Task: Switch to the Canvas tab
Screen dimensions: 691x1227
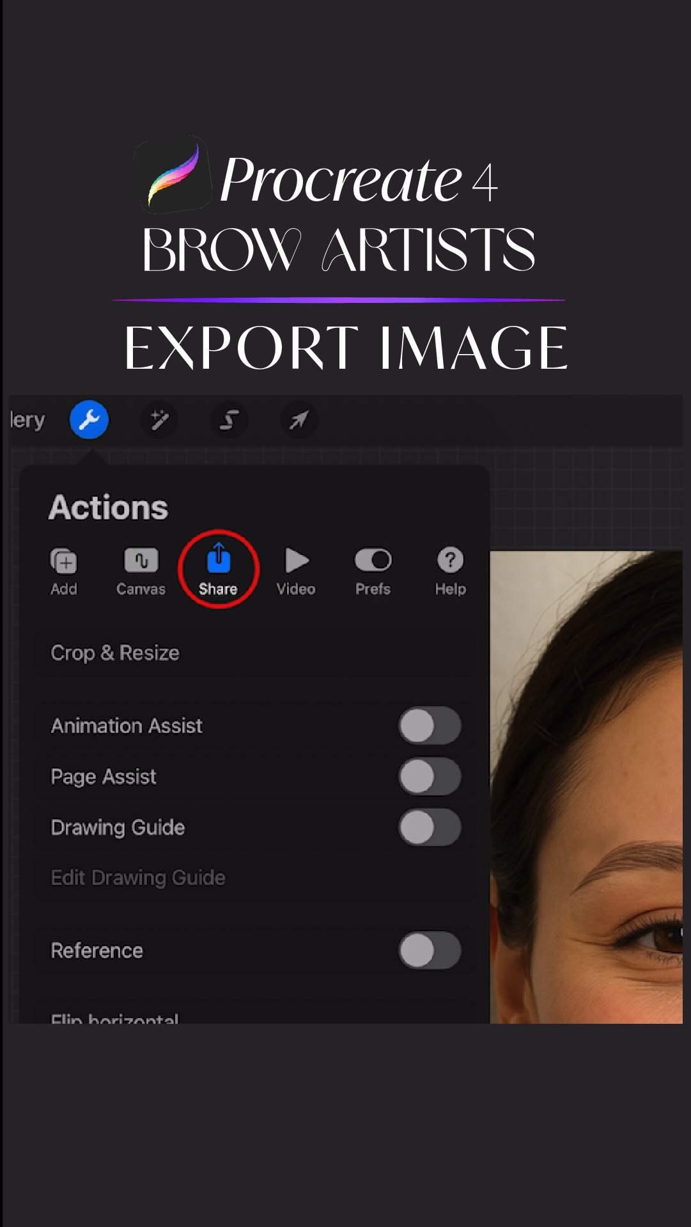Action: 141,571
